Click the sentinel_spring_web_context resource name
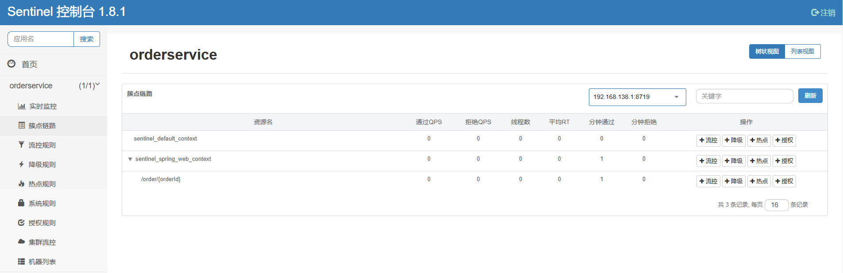Image resolution: width=843 pixels, height=273 pixels. point(173,159)
